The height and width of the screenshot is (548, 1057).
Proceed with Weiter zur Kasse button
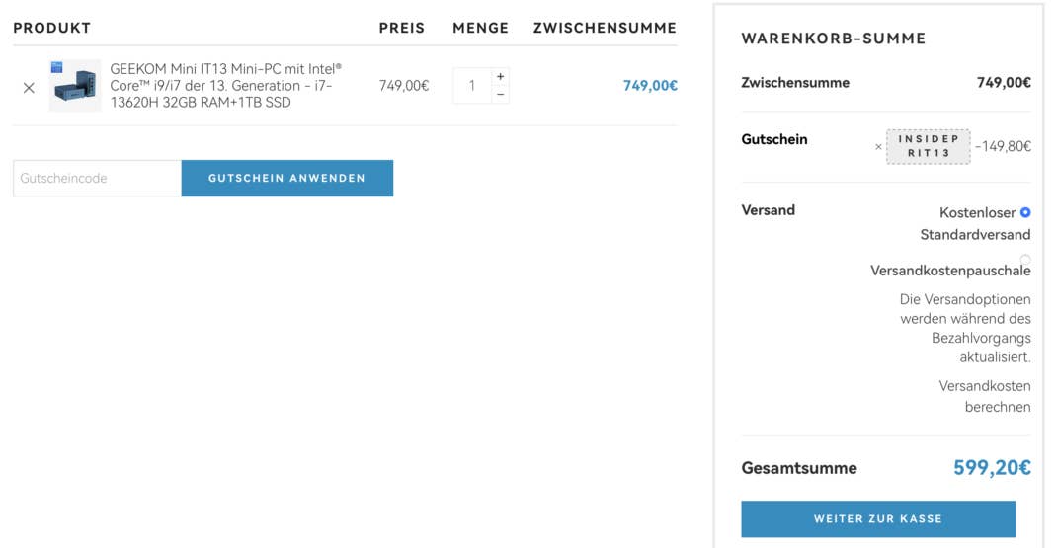coord(878,519)
